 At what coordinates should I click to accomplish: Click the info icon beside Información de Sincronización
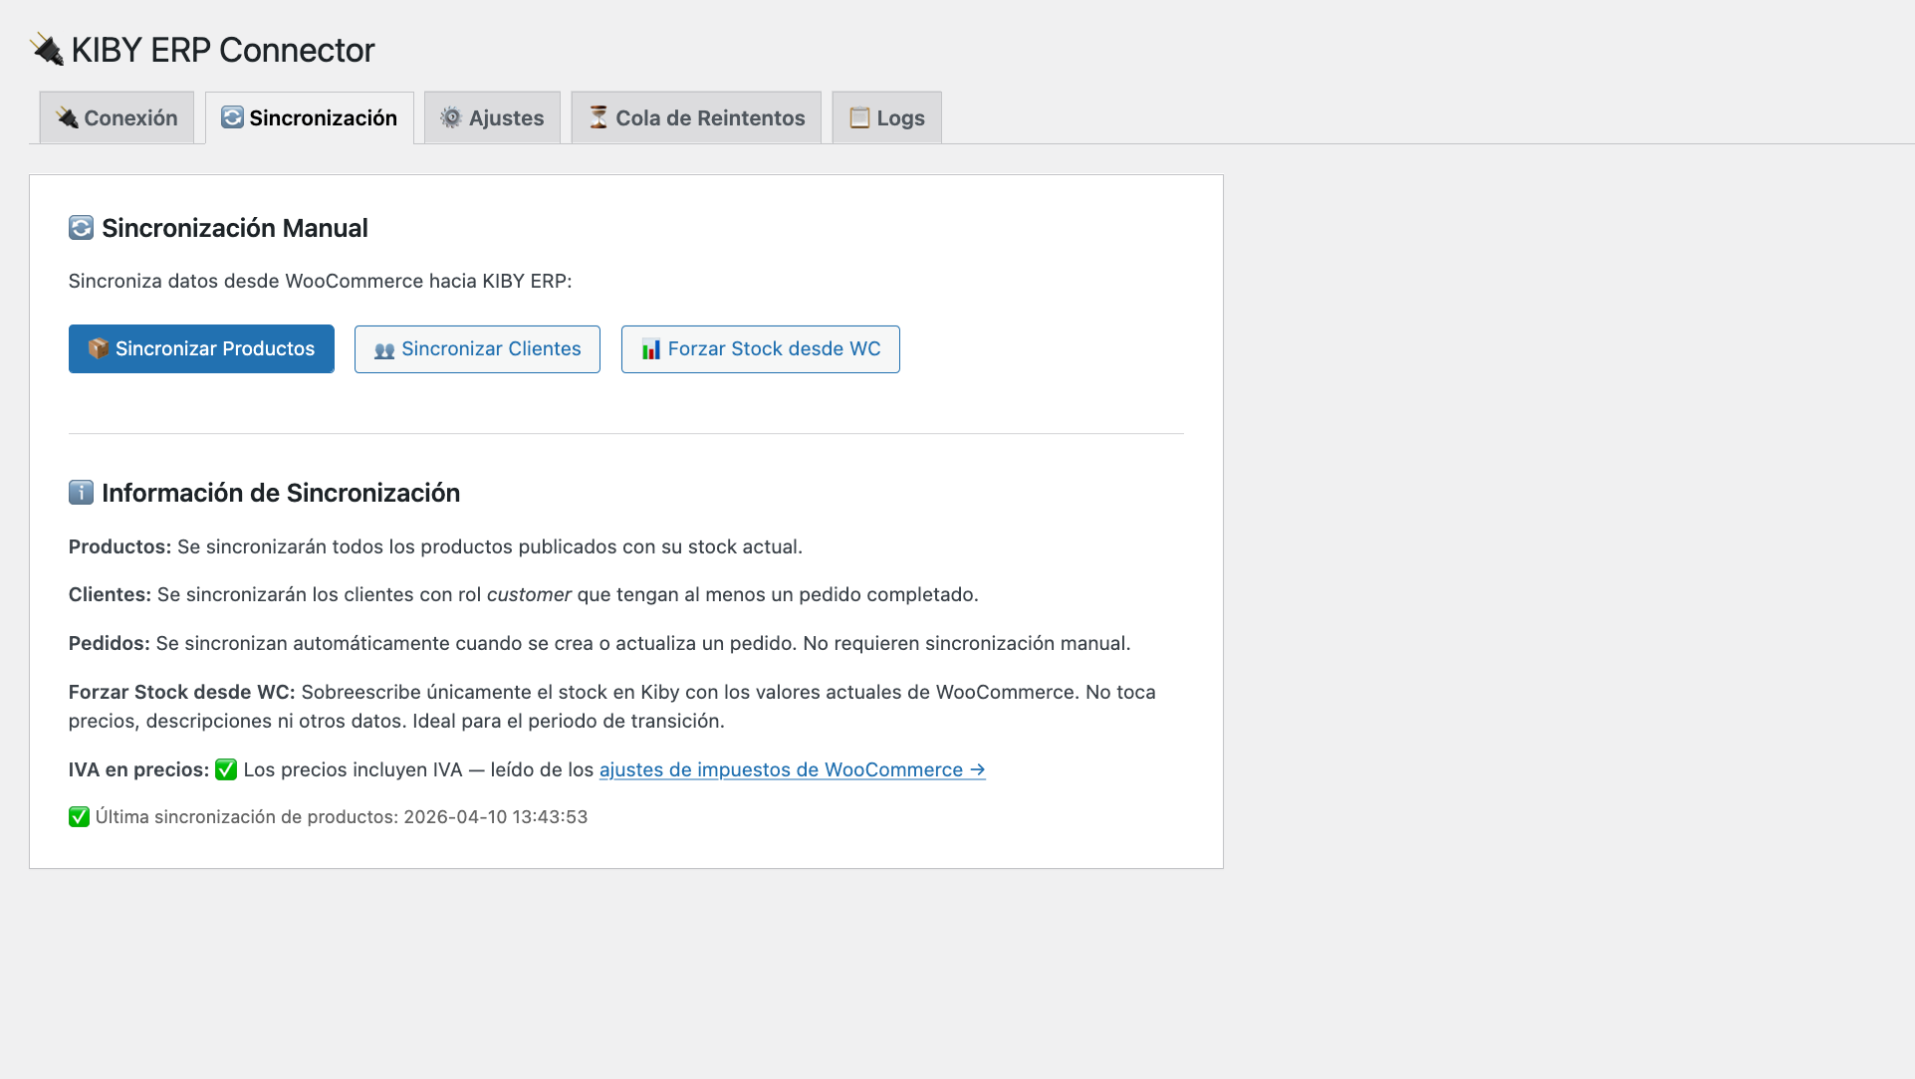point(81,493)
